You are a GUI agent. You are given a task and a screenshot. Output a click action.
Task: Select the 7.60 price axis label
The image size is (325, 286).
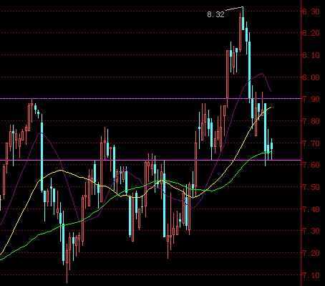tap(311, 165)
